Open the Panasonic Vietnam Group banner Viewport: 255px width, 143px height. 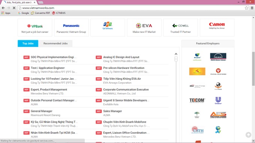71,28
